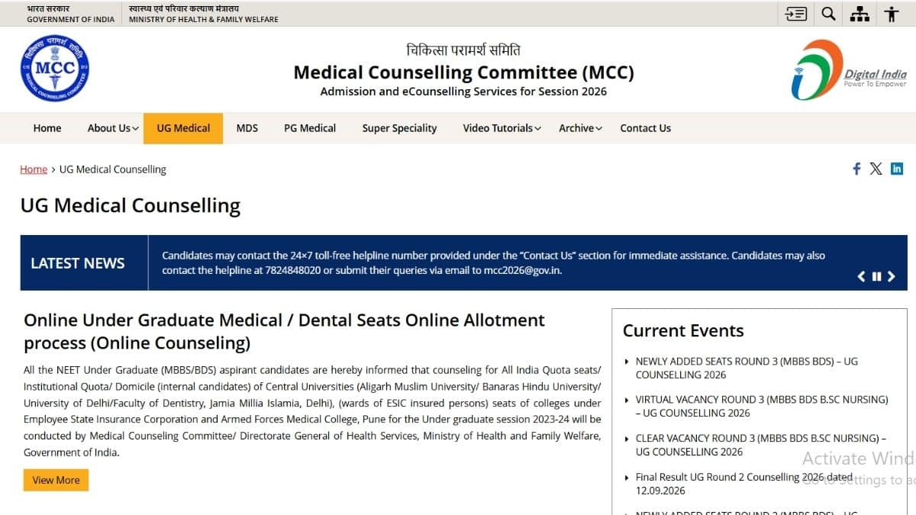This screenshot has height=515, width=916.
Task: Expand the About Us dropdown menu
Action: click(x=113, y=128)
